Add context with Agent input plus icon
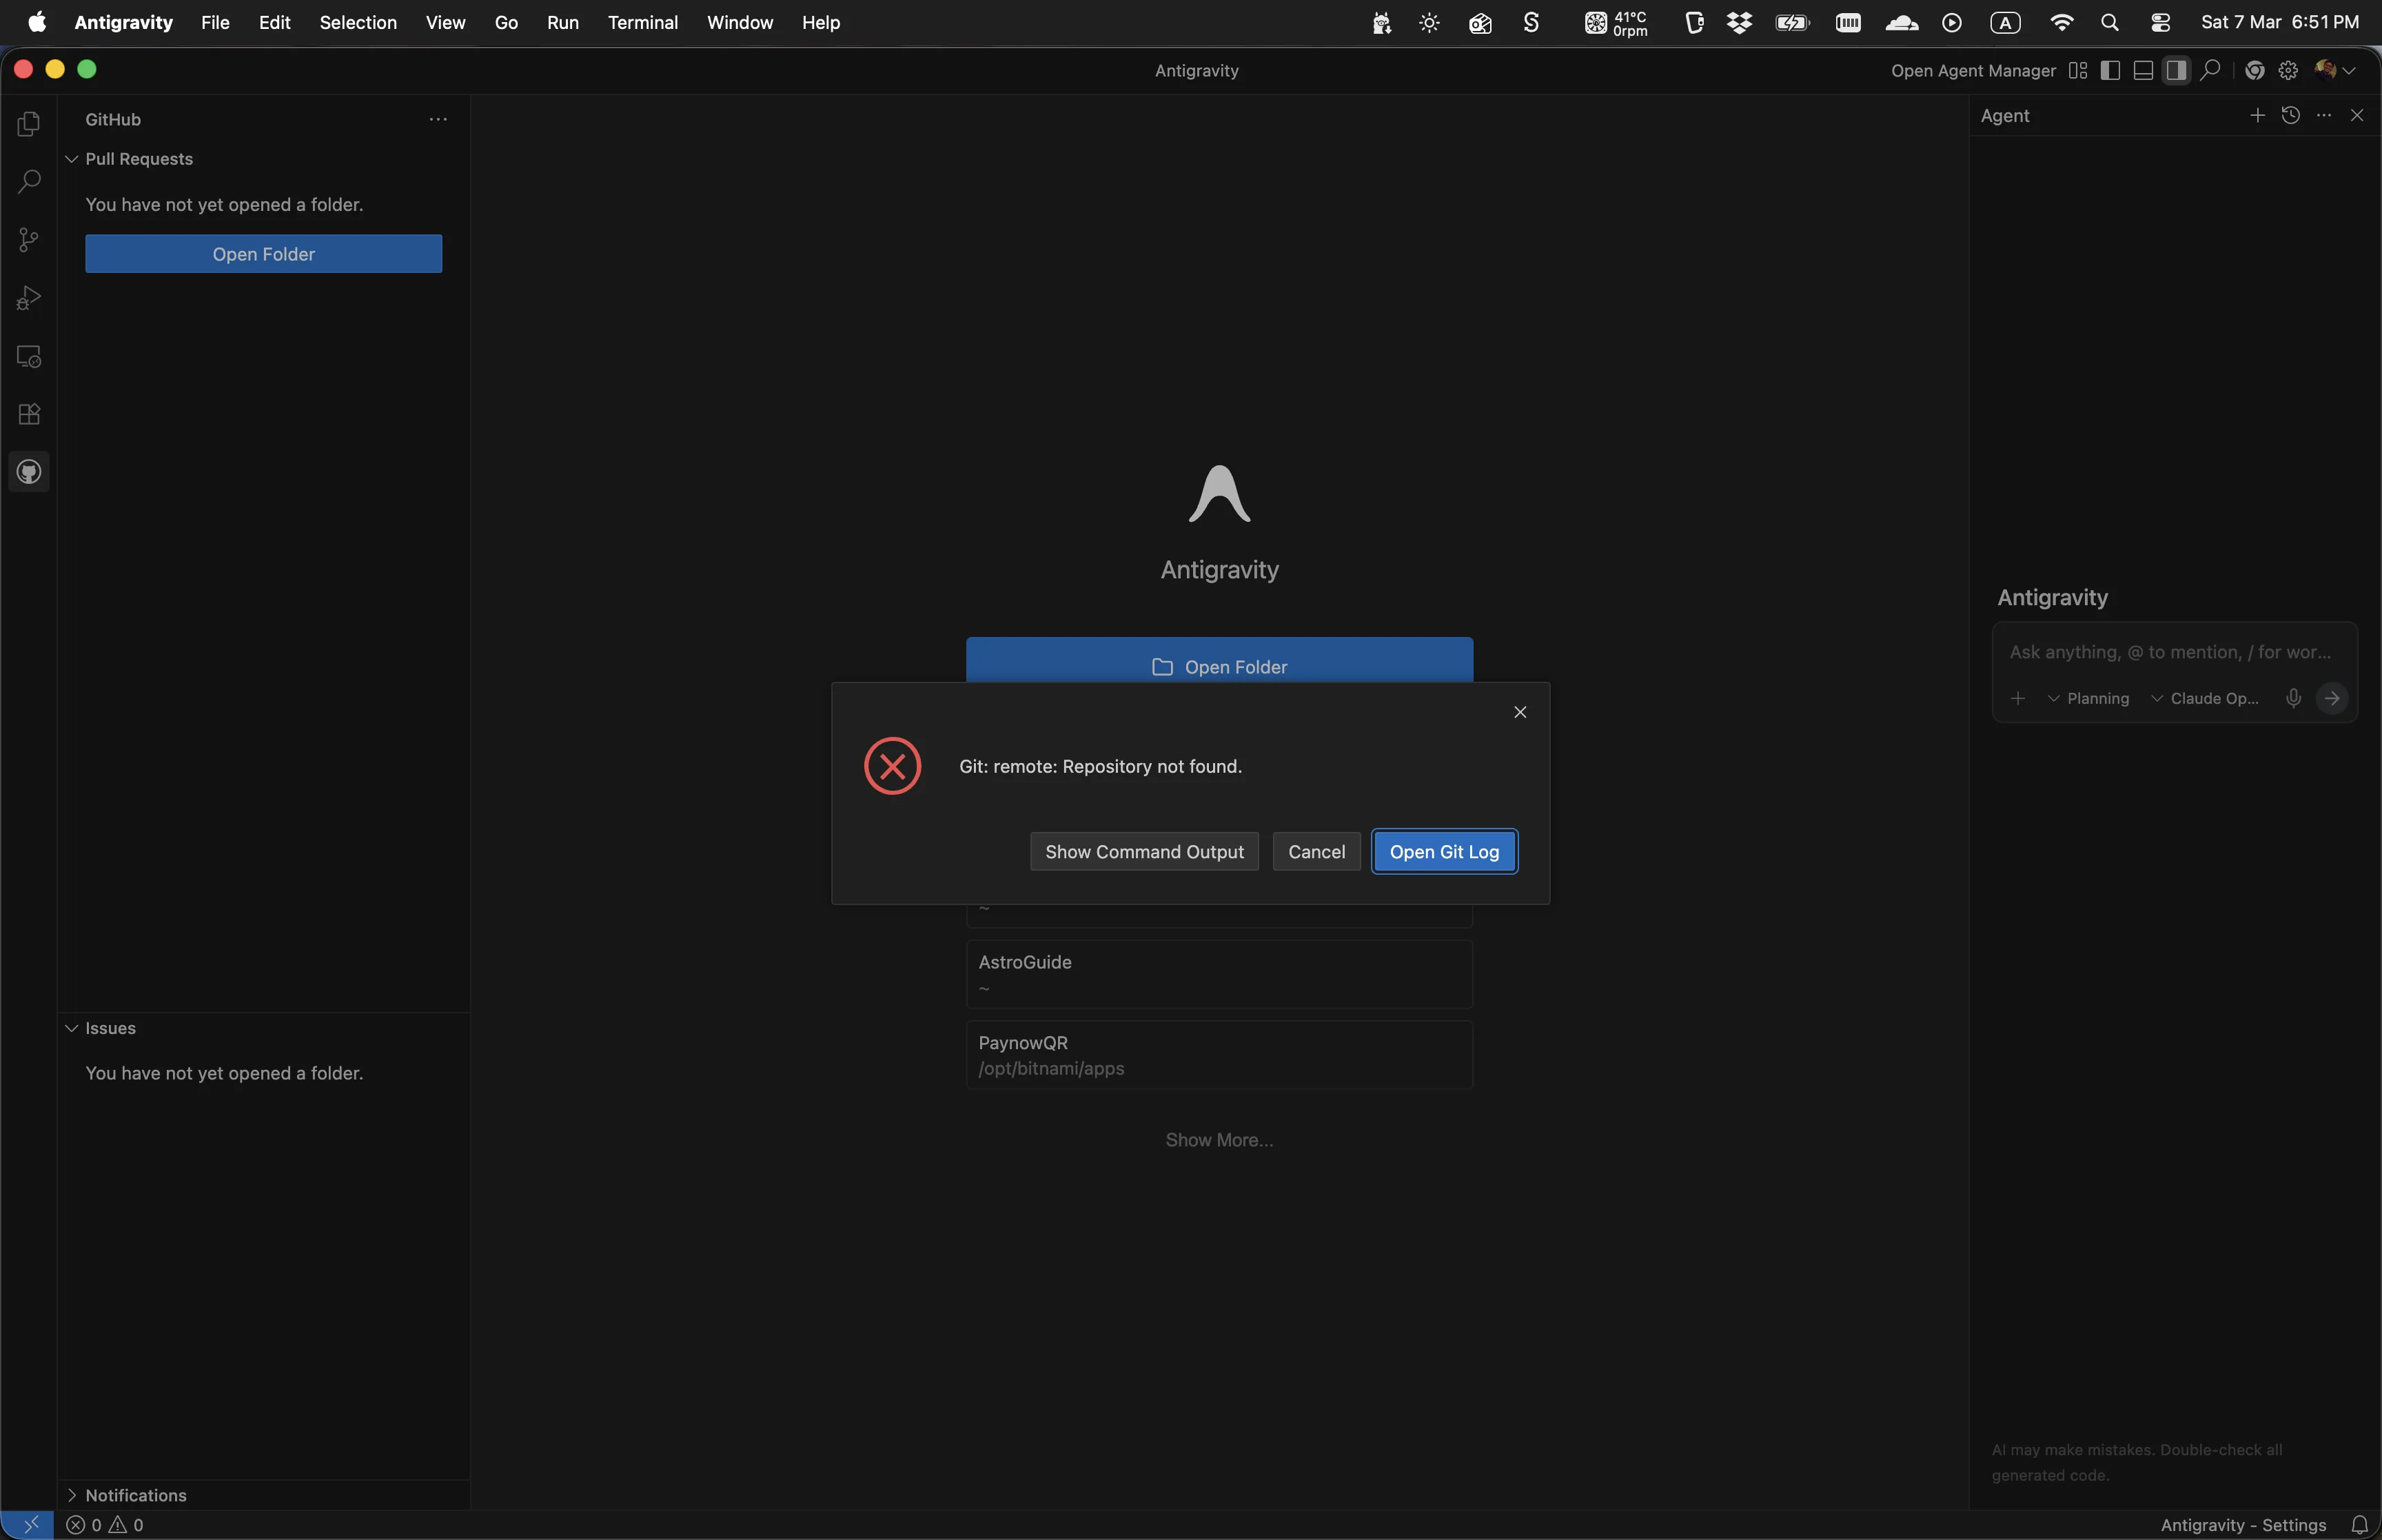The width and height of the screenshot is (2382, 1540). (x=2018, y=698)
